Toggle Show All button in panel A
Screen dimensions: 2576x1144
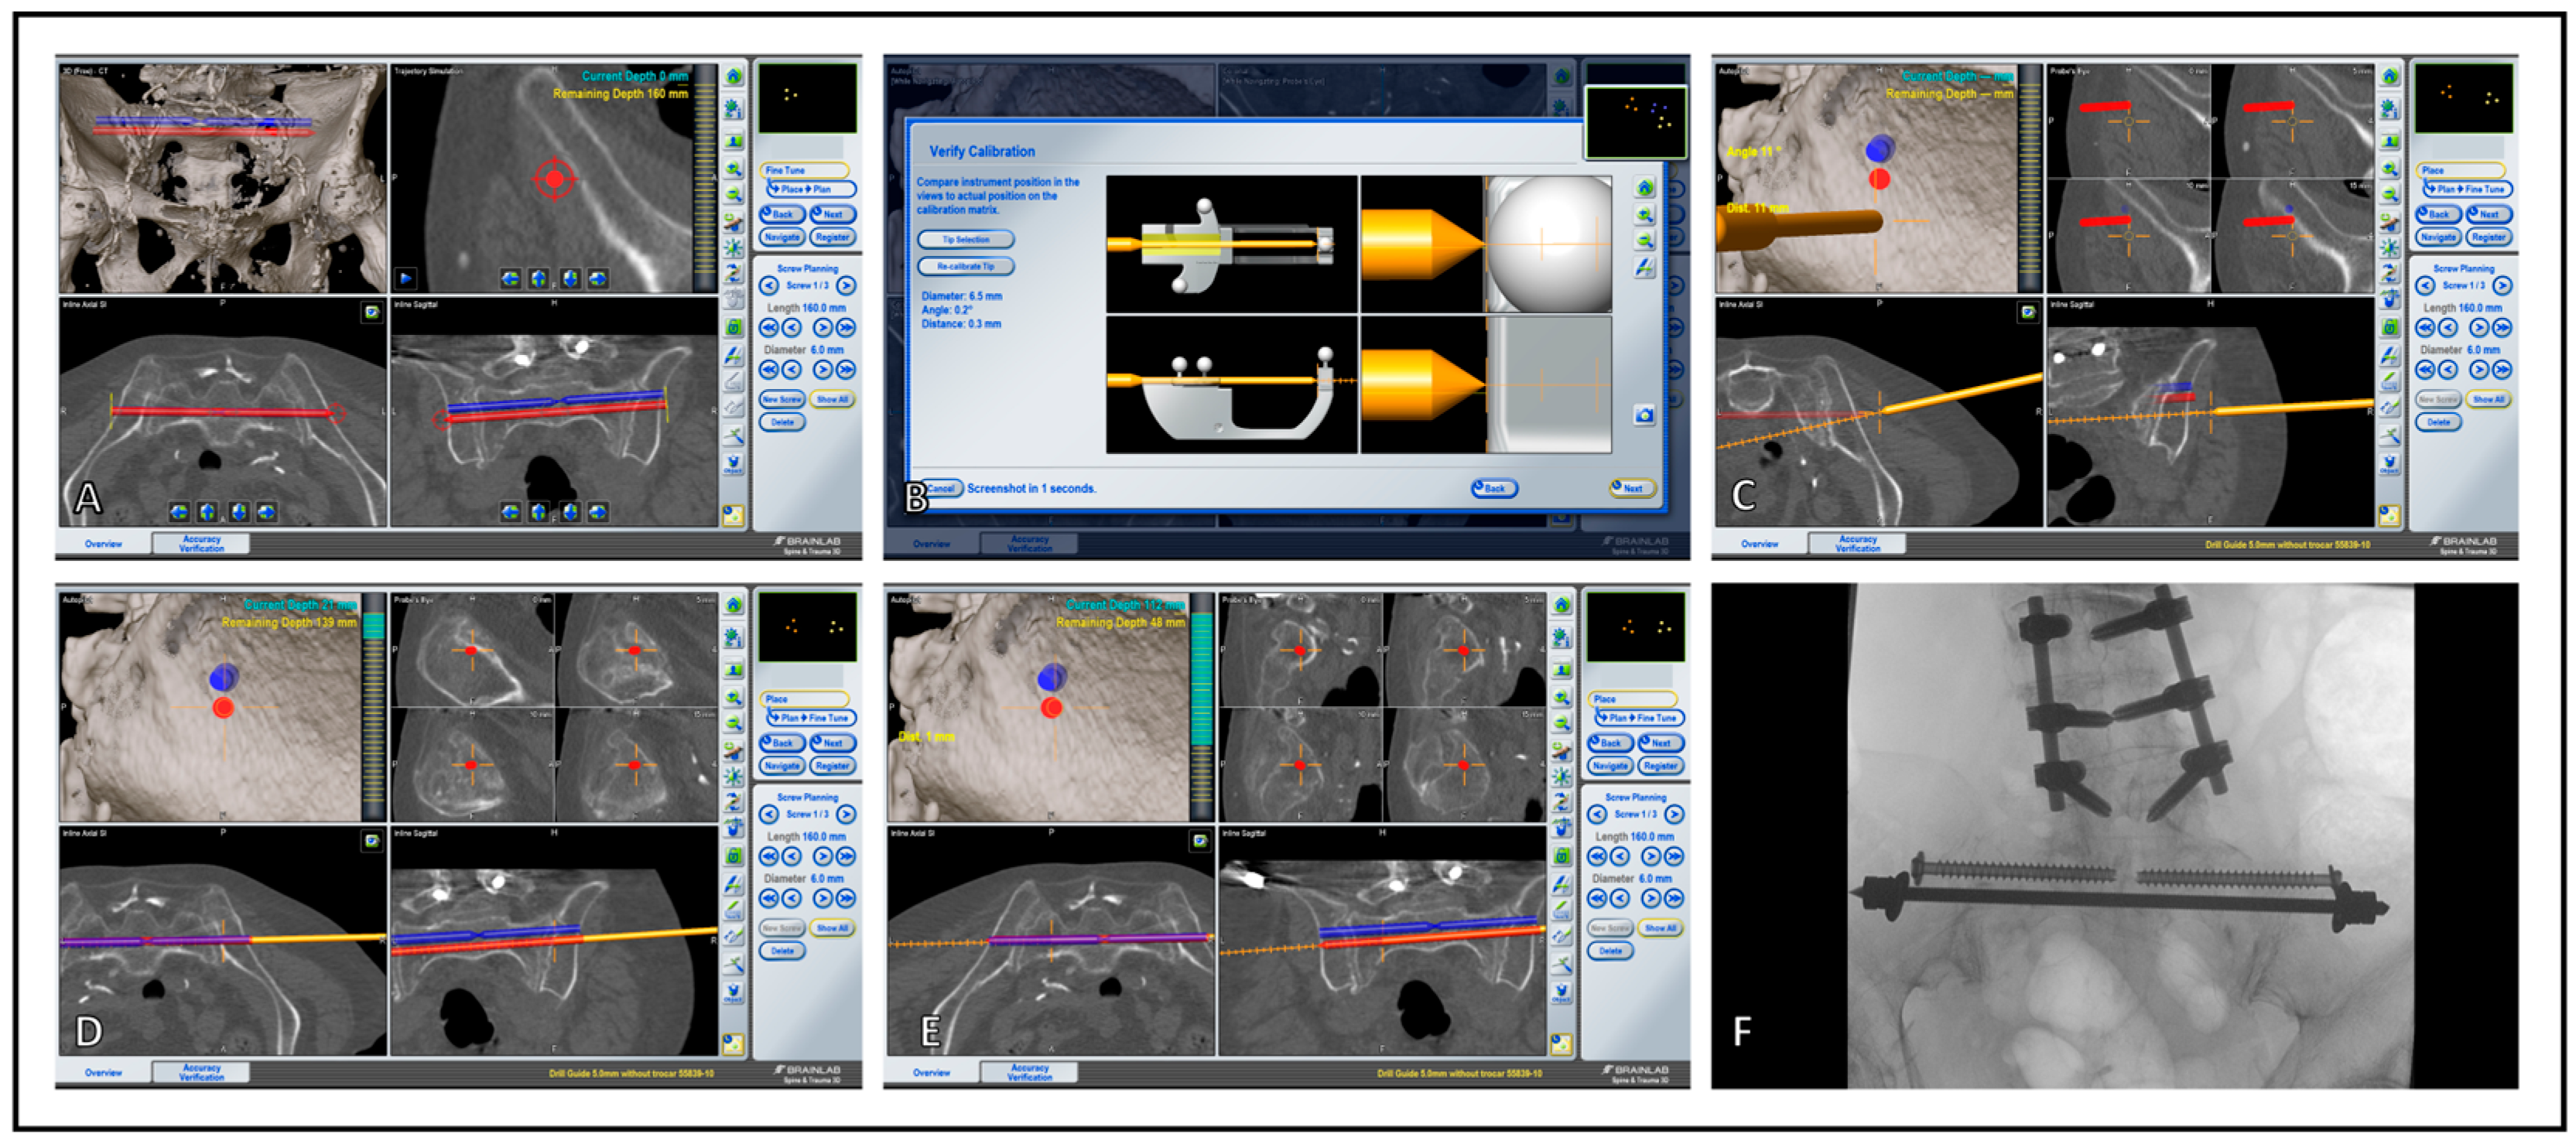[832, 399]
